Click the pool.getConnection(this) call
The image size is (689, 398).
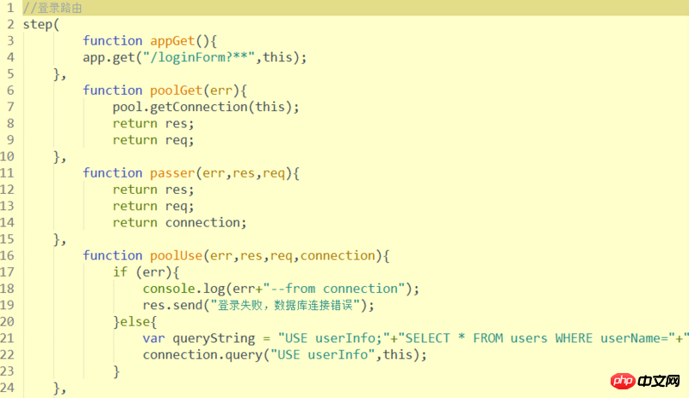point(205,107)
